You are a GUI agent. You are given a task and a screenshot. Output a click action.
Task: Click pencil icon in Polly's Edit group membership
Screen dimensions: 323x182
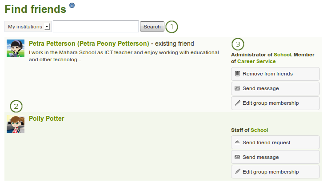[x=238, y=172]
